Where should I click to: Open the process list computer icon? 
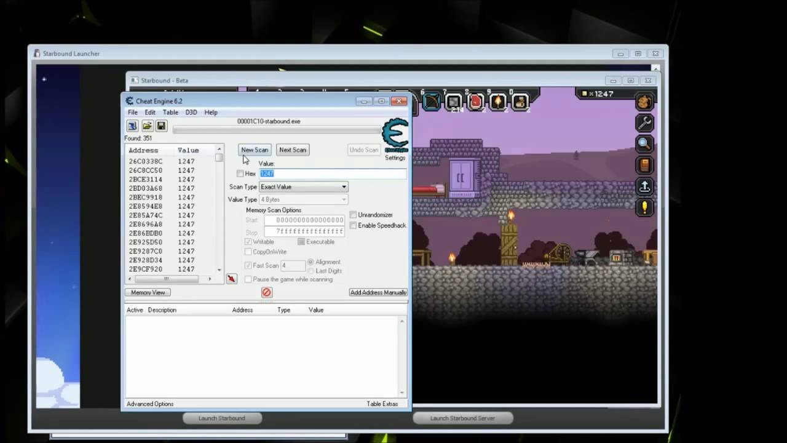(x=132, y=126)
